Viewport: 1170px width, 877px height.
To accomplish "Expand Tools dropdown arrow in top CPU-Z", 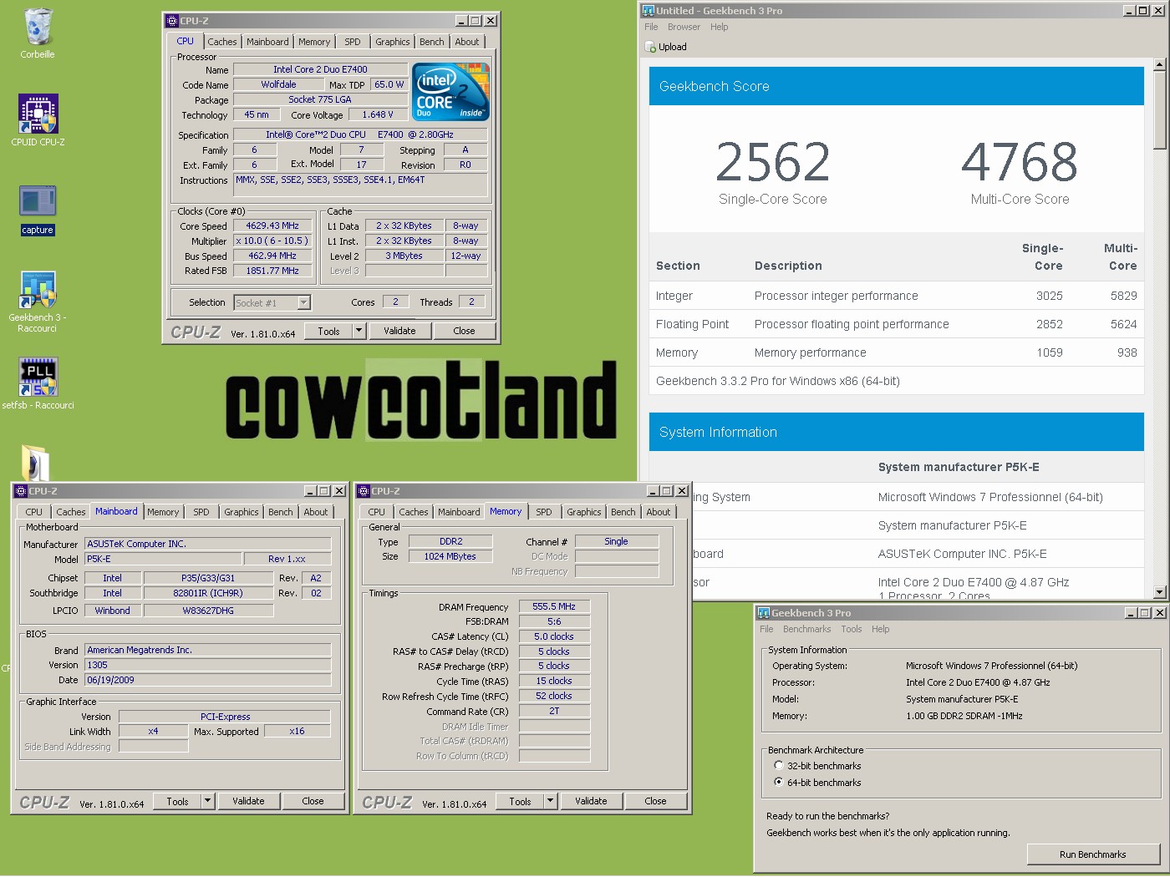I will click(x=359, y=331).
